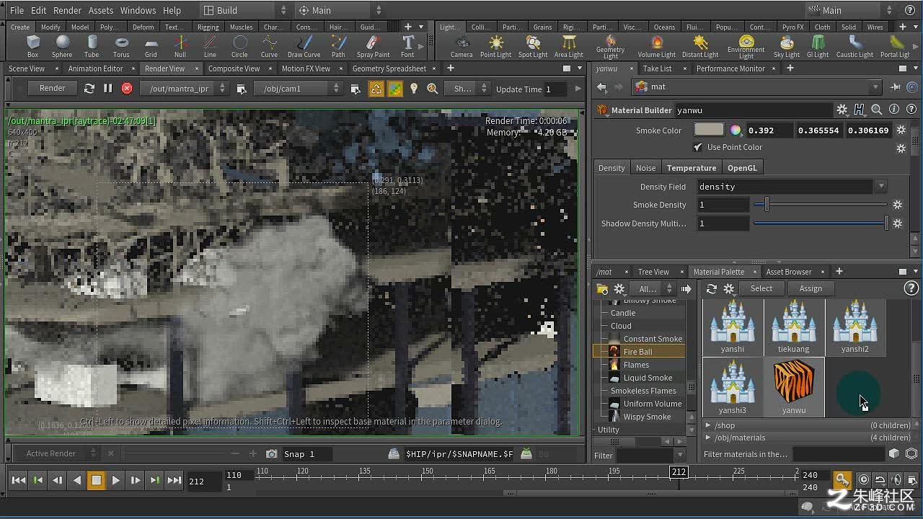The image size is (923, 519).
Task: Open the Smoke Color swatch
Action: pos(709,130)
